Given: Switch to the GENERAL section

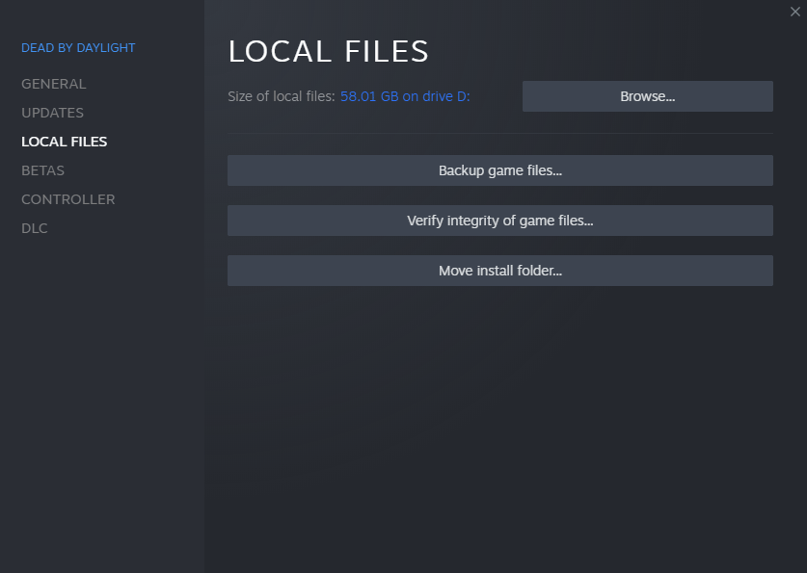Looking at the screenshot, I should [x=53, y=84].
